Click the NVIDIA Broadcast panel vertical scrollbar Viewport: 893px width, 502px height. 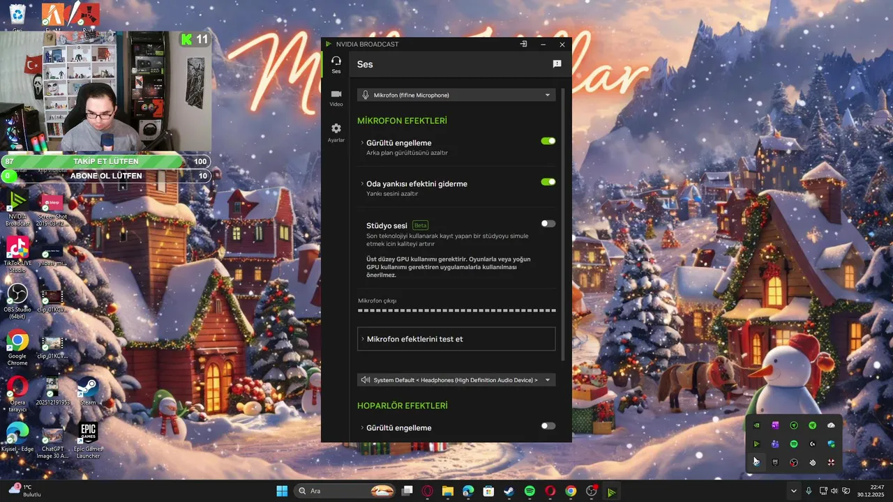563,223
